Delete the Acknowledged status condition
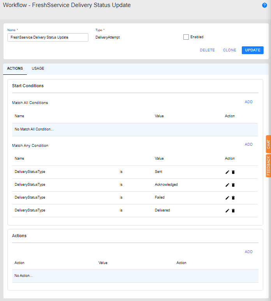The height and width of the screenshot is (301, 271). (233, 185)
